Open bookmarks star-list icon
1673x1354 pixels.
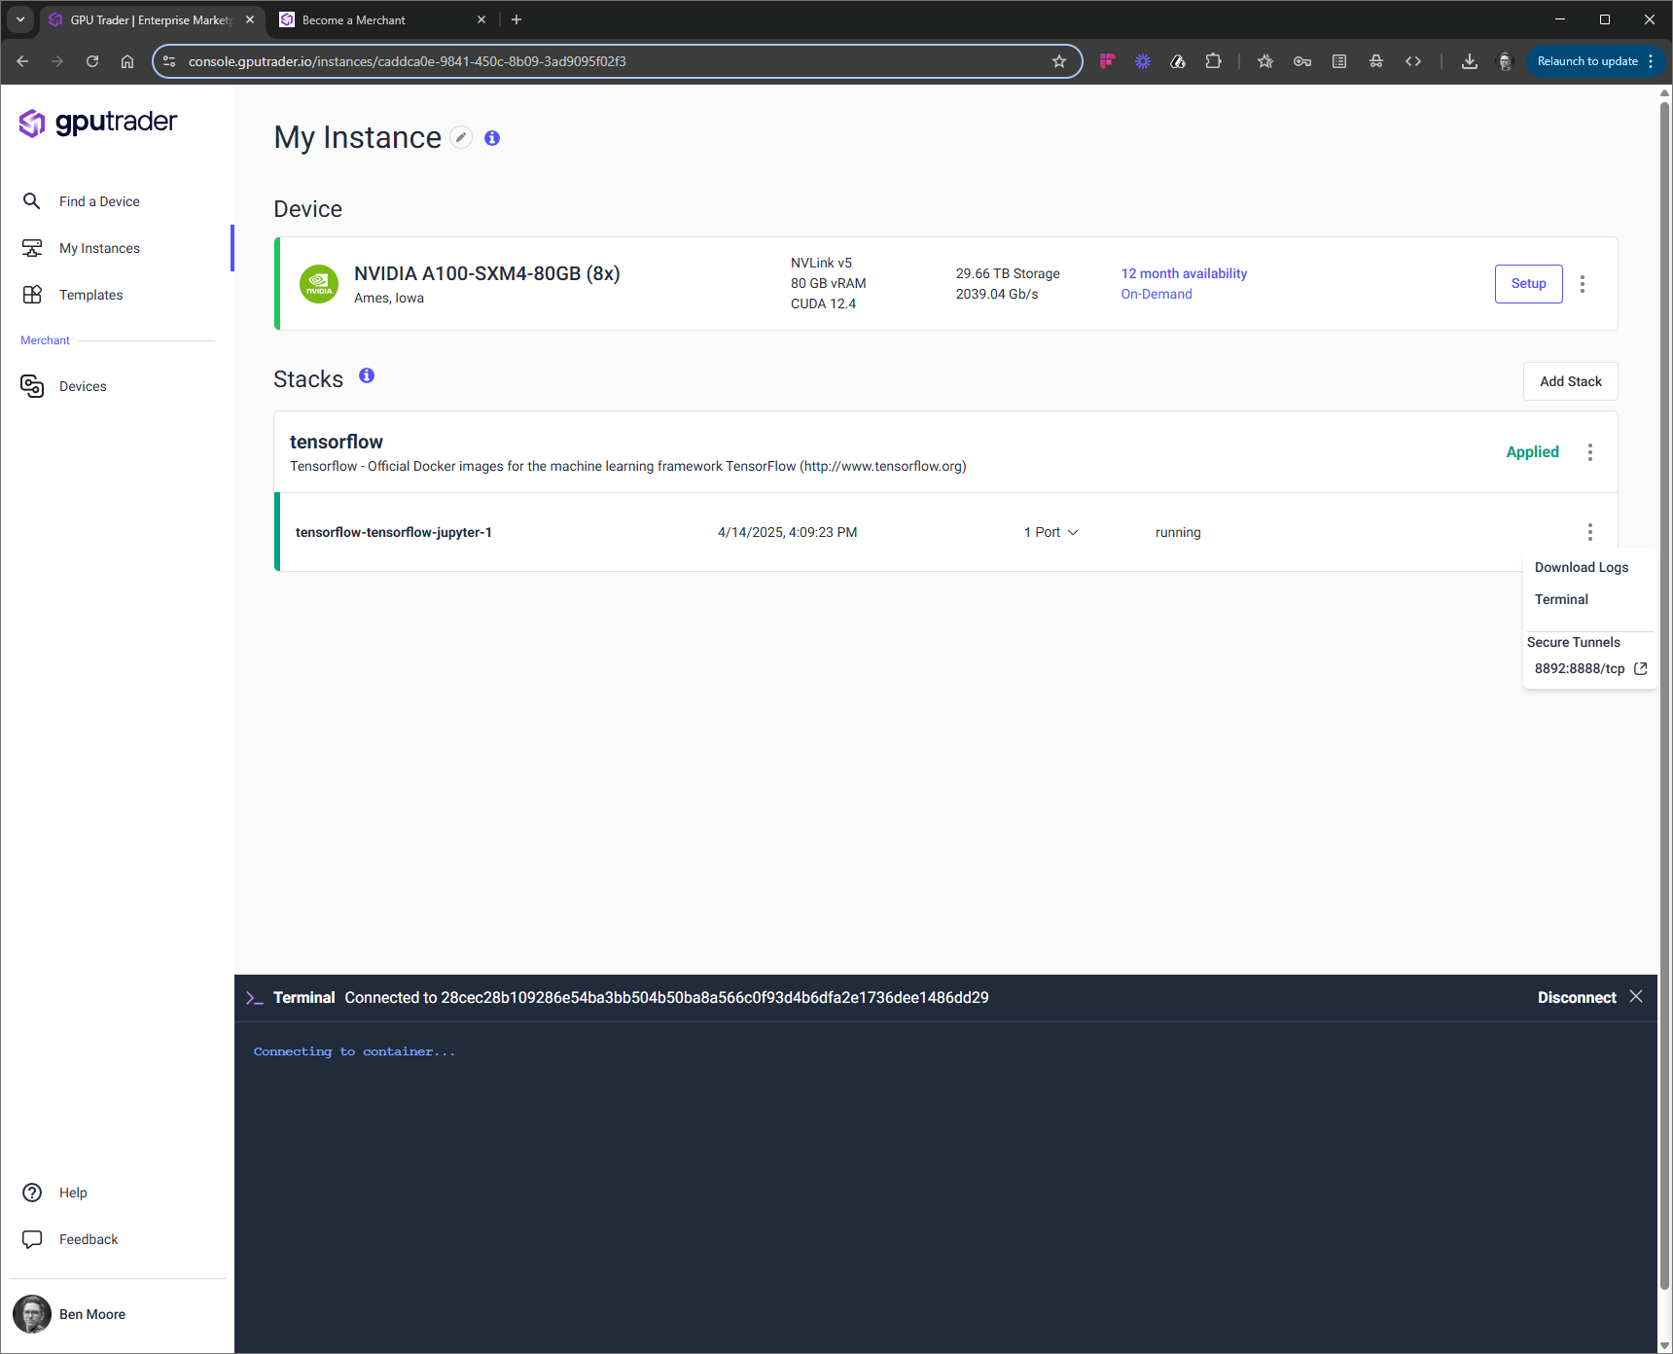[x=1265, y=61]
